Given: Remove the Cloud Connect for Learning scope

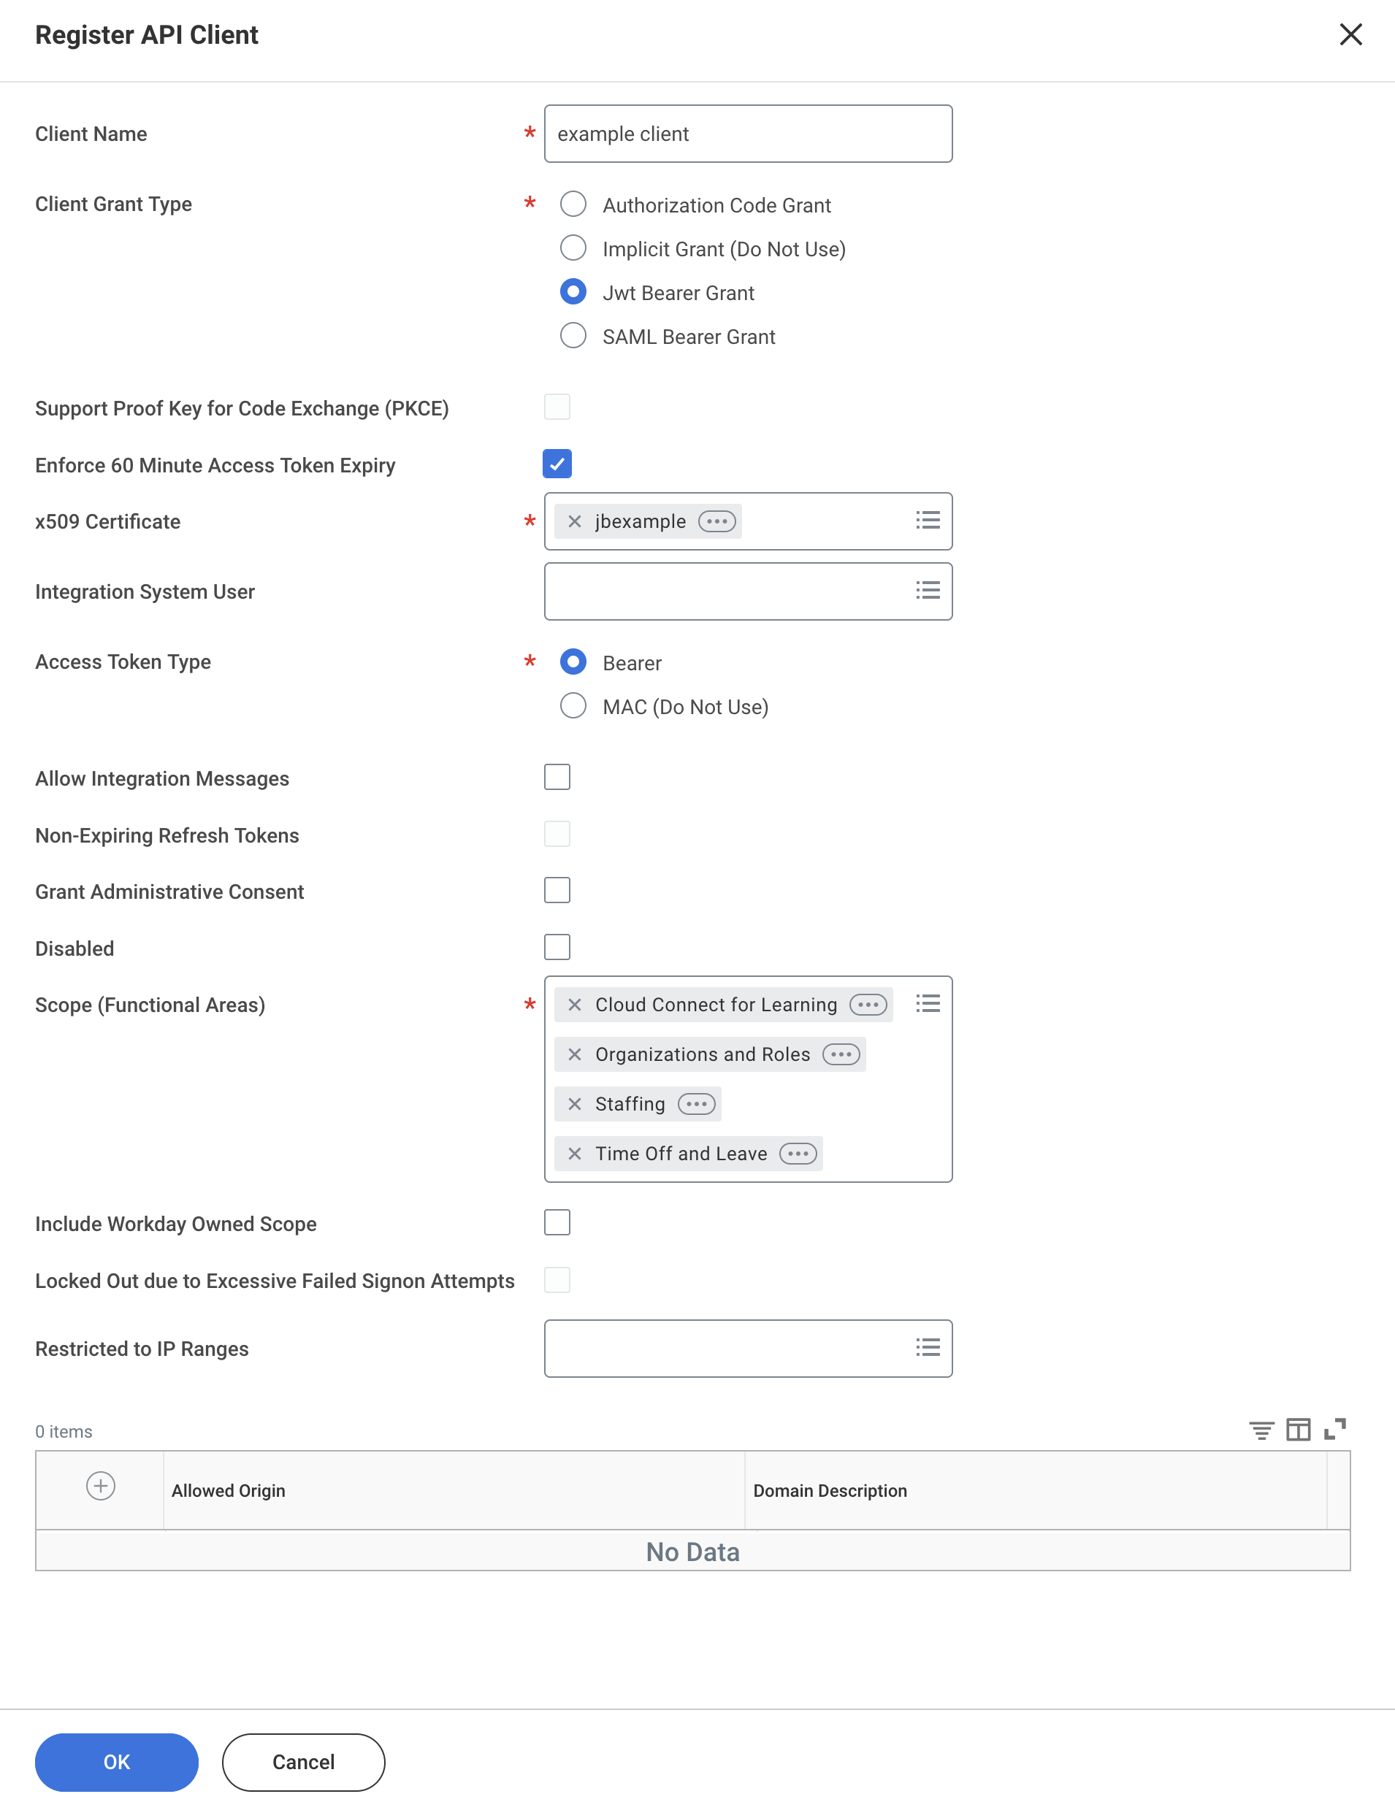Looking at the screenshot, I should (575, 1005).
